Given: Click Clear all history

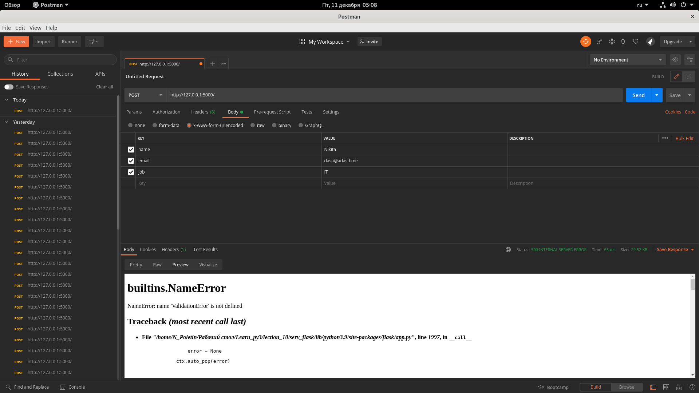Looking at the screenshot, I should tap(104, 87).
